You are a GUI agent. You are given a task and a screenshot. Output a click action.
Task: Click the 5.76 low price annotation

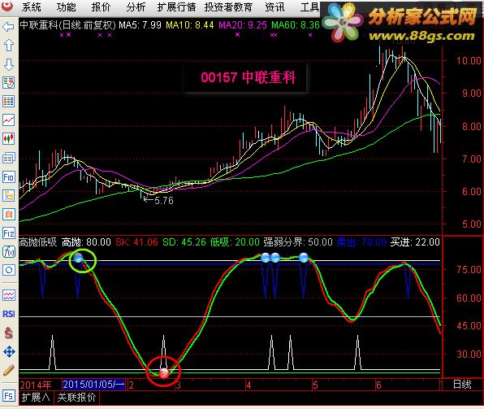tap(163, 201)
